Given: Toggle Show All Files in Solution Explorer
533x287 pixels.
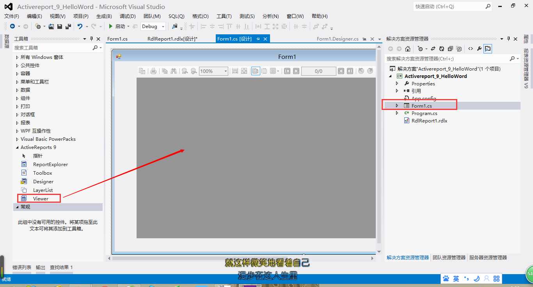Looking at the screenshot, I should point(459,49).
